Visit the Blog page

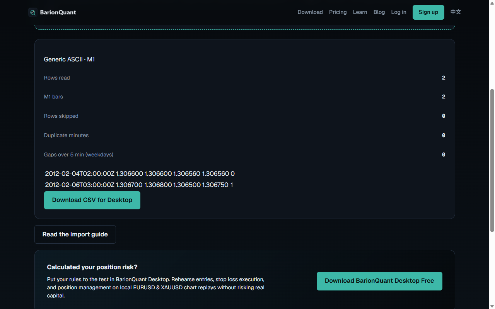379,12
